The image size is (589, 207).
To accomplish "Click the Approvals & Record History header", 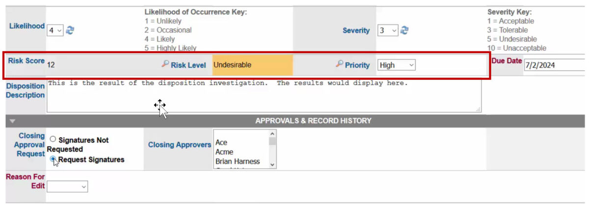I will (313, 121).
